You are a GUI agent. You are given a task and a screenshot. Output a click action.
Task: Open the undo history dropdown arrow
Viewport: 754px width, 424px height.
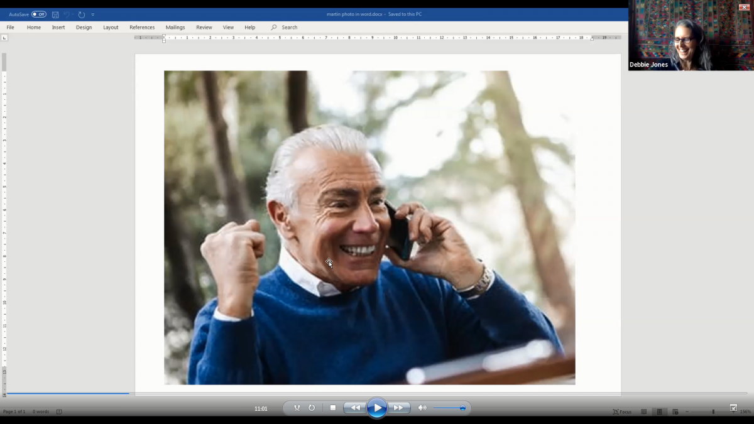click(x=74, y=14)
